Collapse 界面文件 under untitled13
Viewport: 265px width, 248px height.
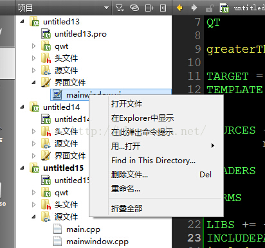(x=33, y=82)
